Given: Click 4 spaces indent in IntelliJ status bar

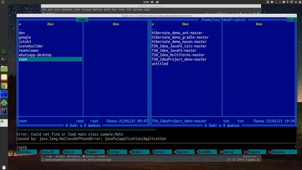Looking at the screenshot, I should (x=251, y=160).
